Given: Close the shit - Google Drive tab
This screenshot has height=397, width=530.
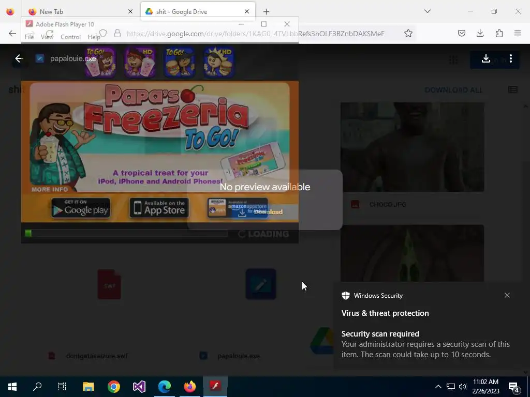Looking at the screenshot, I should [x=247, y=11].
